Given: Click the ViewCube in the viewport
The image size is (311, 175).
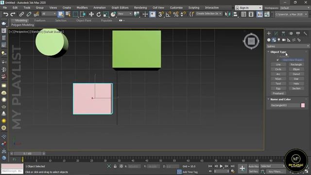Looking at the screenshot, I should (x=251, y=41).
